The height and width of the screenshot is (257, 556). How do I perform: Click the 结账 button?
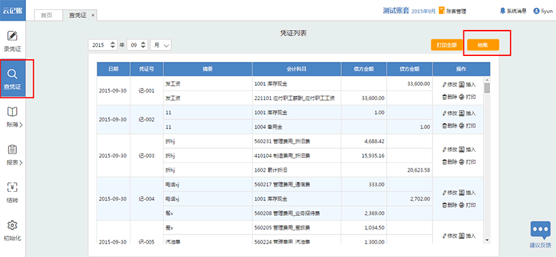pos(483,45)
